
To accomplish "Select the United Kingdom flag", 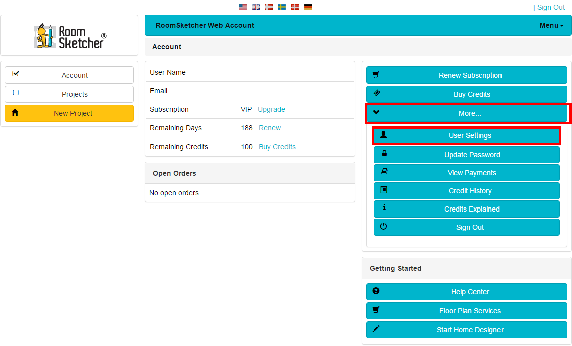I will (256, 7).
